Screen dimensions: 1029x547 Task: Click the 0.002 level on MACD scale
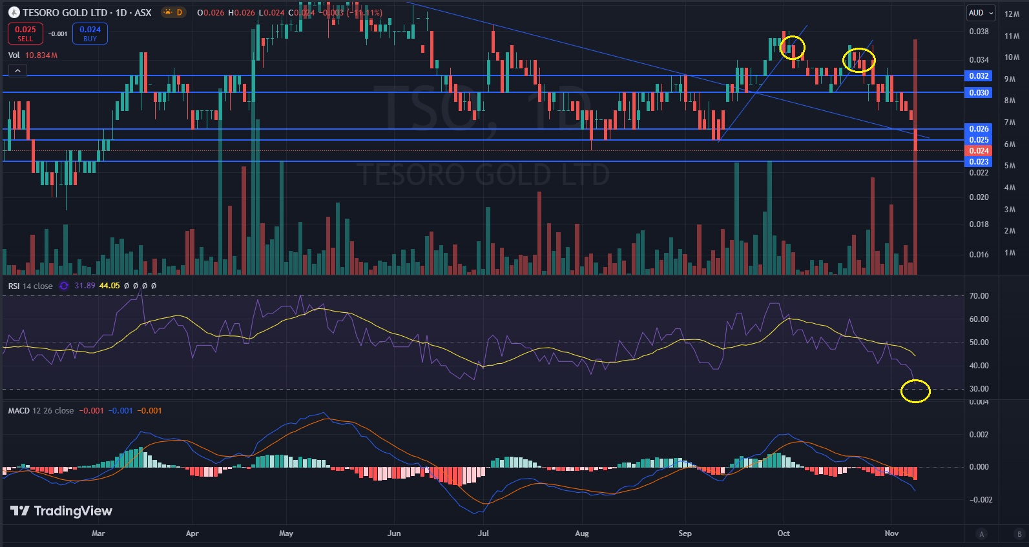(x=979, y=435)
